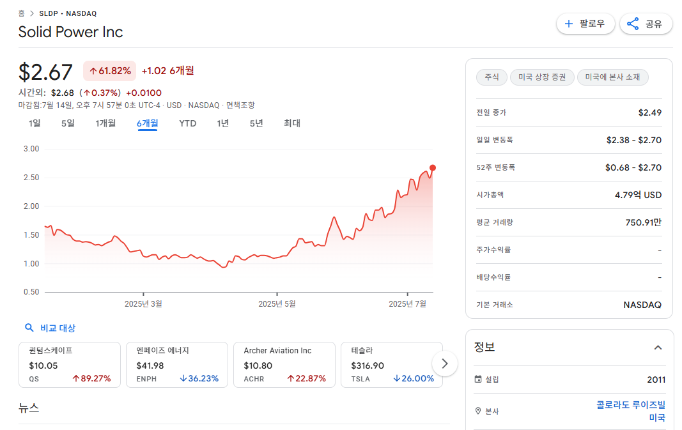Open the 테슬라 TSLA comparison card

[x=391, y=365]
